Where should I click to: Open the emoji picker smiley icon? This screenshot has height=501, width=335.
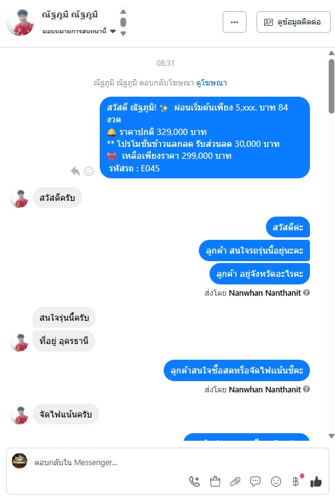[x=276, y=481]
